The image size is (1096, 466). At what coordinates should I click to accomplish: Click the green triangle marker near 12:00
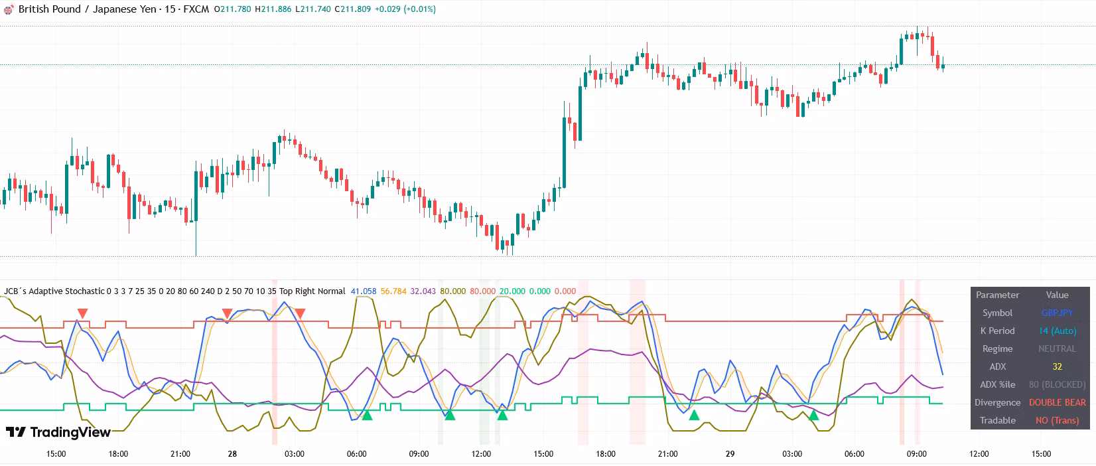tap(502, 415)
